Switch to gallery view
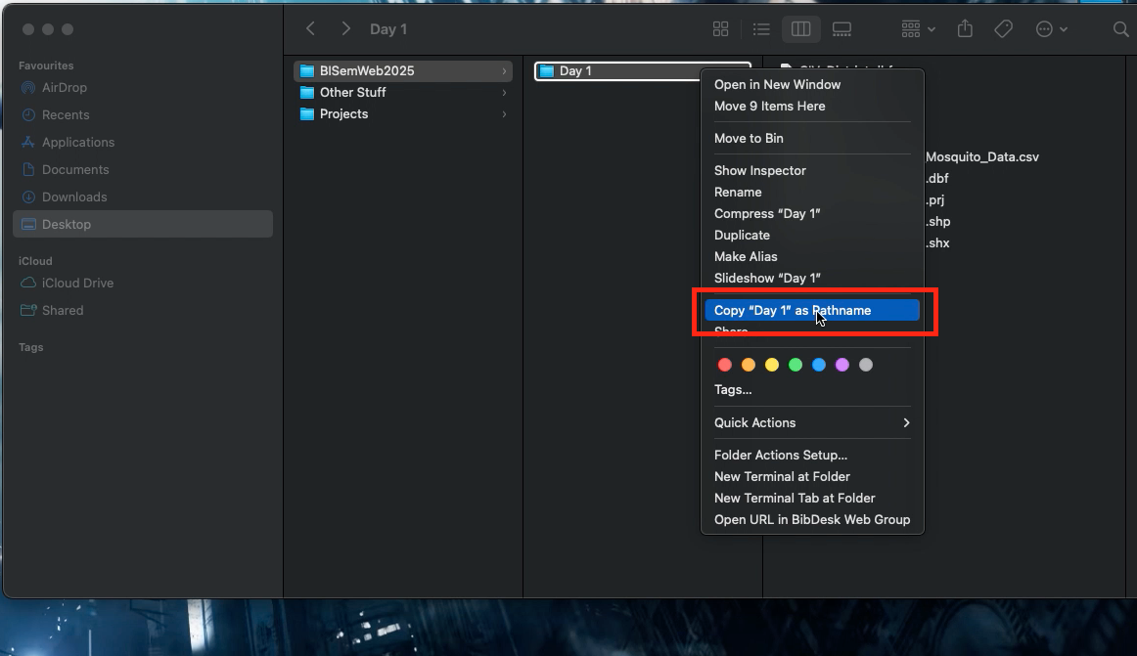This screenshot has height=656, width=1137. [841, 29]
